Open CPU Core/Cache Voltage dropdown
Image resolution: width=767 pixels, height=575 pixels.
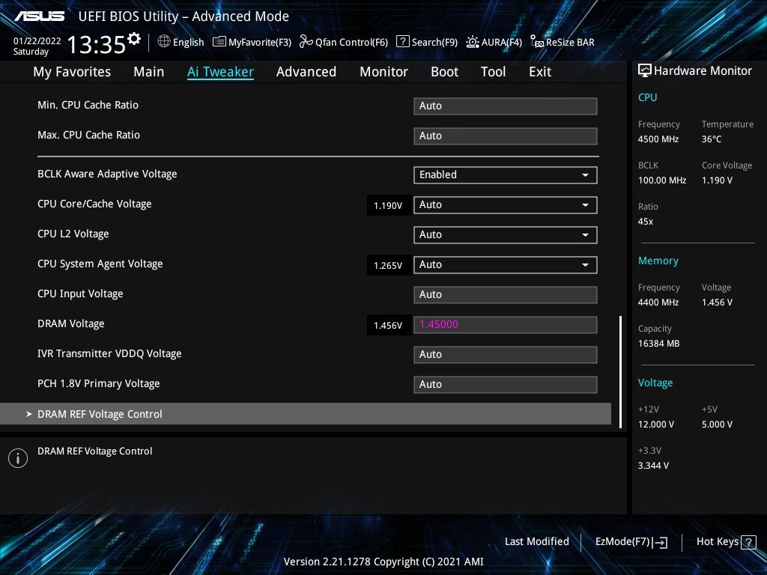(506, 205)
